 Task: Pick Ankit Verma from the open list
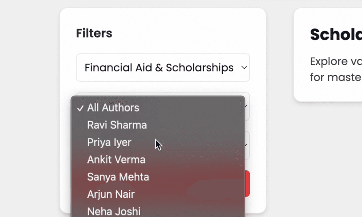[x=158, y=160]
